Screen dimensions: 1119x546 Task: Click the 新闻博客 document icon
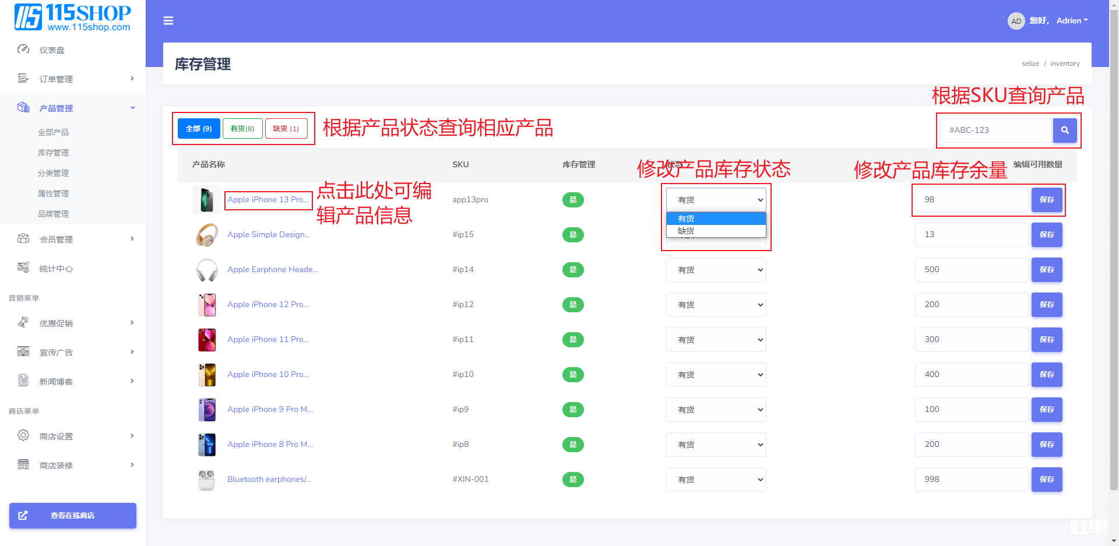pos(23,381)
